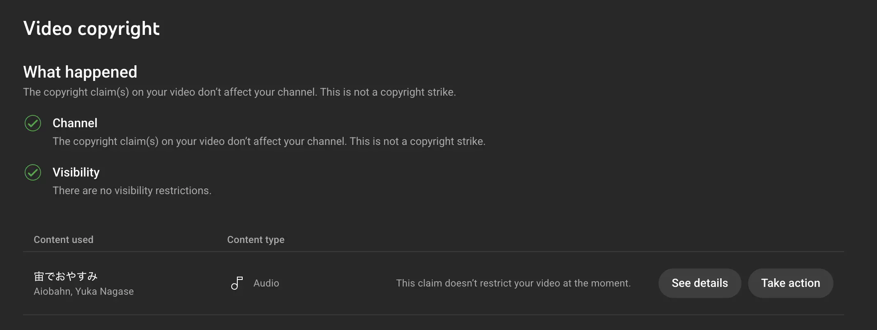Click the music note Audio icon
Image resolution: width=877 pixels, height=330 pixels.
[x=237, y=283]
